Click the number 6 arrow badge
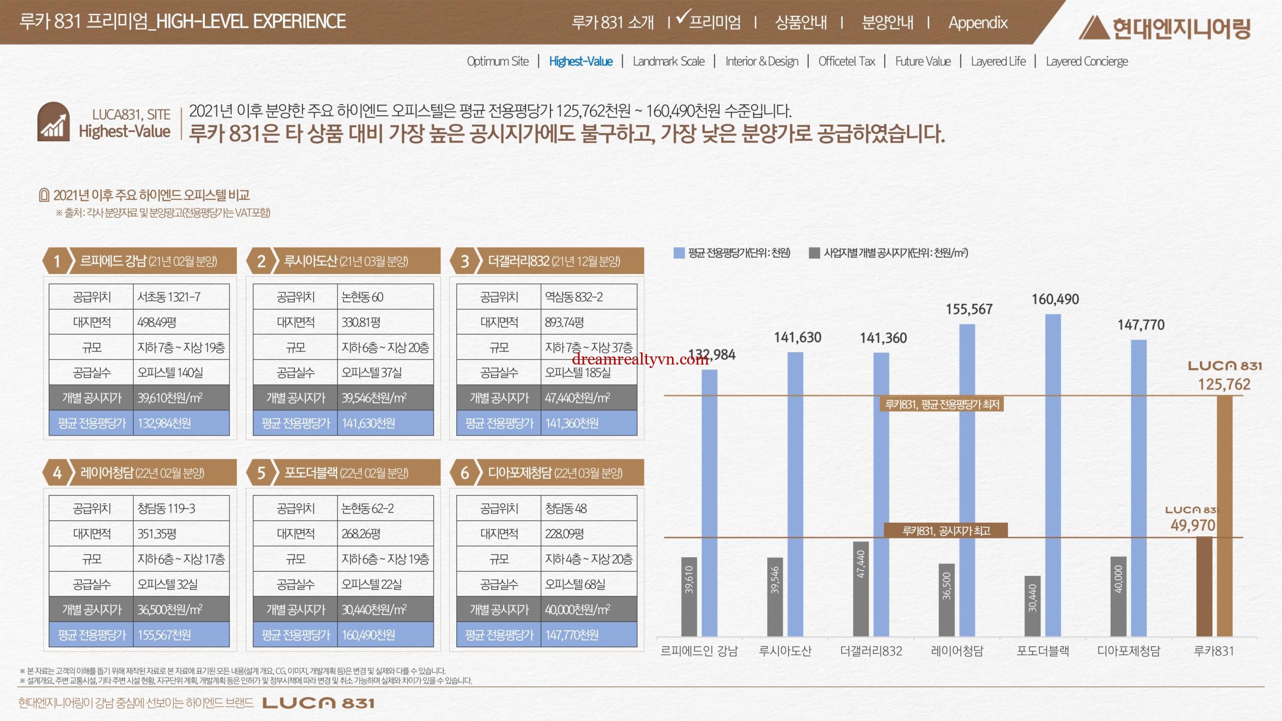1282x721 pixels. click(x=465, y=473)
